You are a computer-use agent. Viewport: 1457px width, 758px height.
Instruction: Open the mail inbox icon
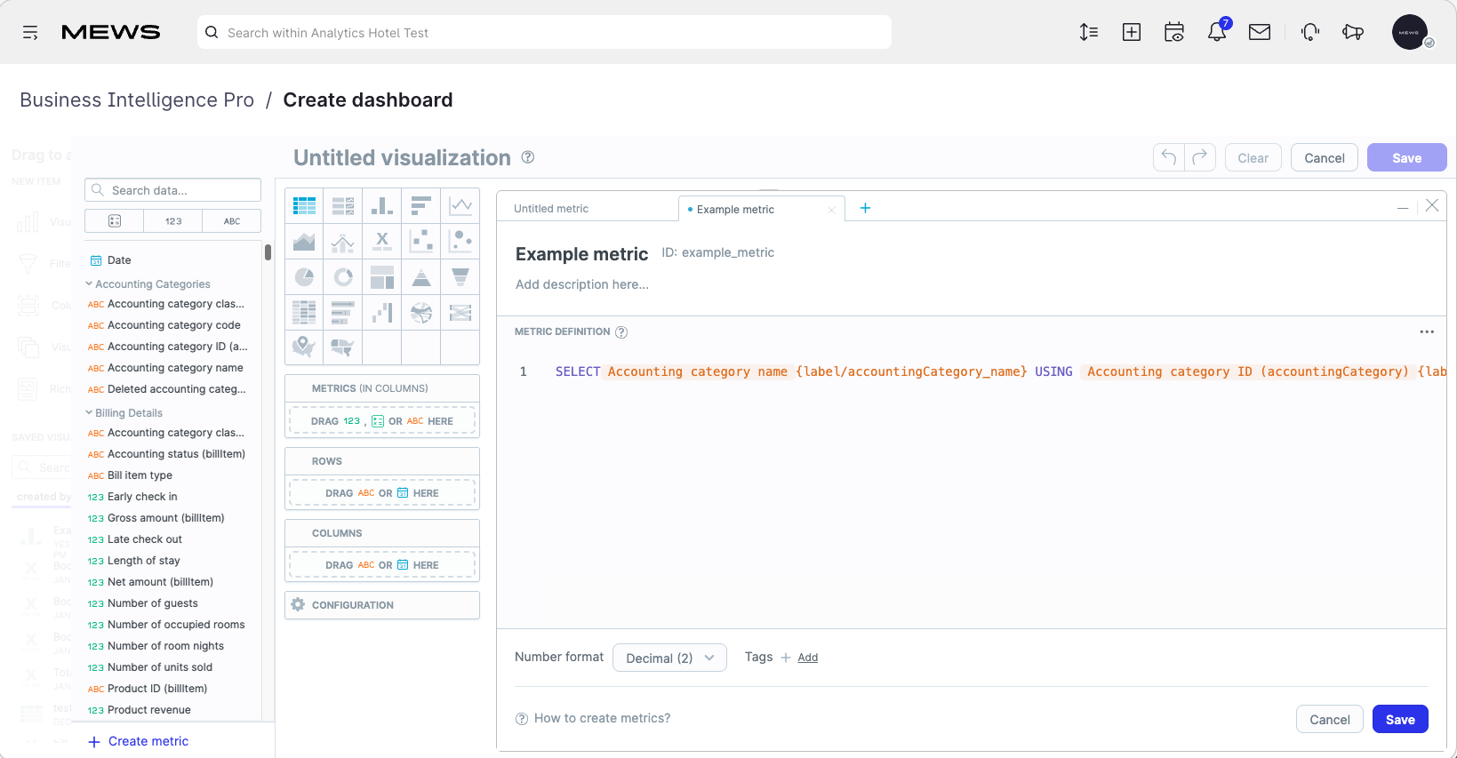[x=1260, y=32]
